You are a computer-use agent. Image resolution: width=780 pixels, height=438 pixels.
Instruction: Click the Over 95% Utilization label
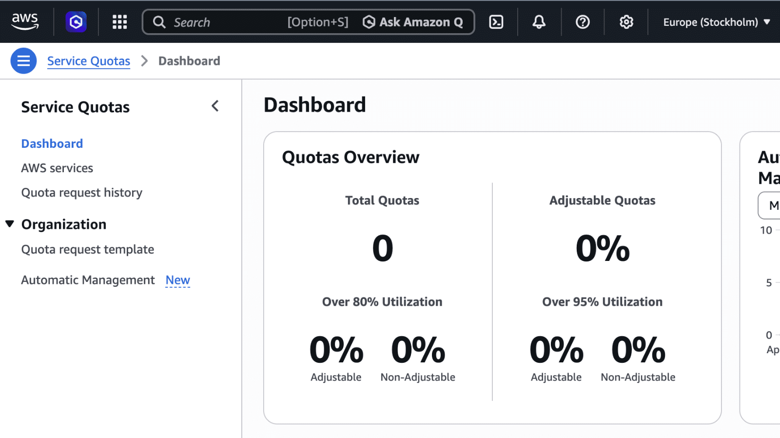point(603,302)
